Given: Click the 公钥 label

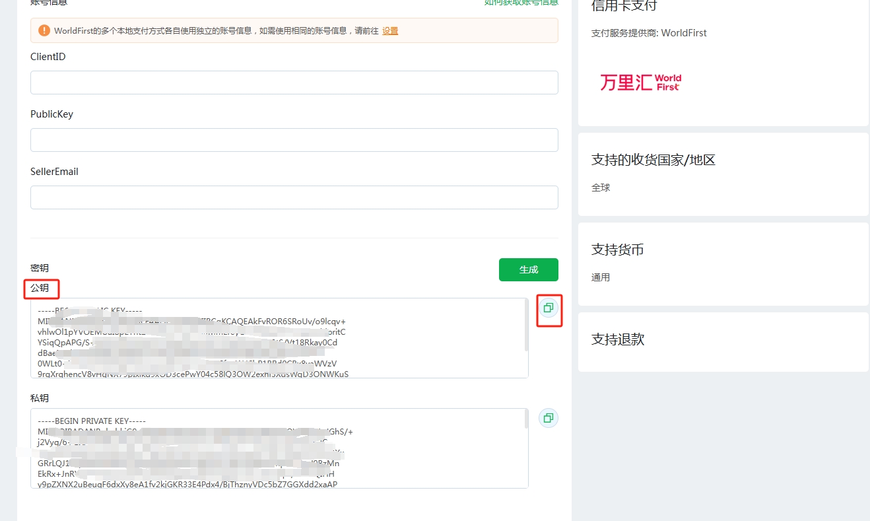Looking at the screenshot, I should tap(40, 289).
